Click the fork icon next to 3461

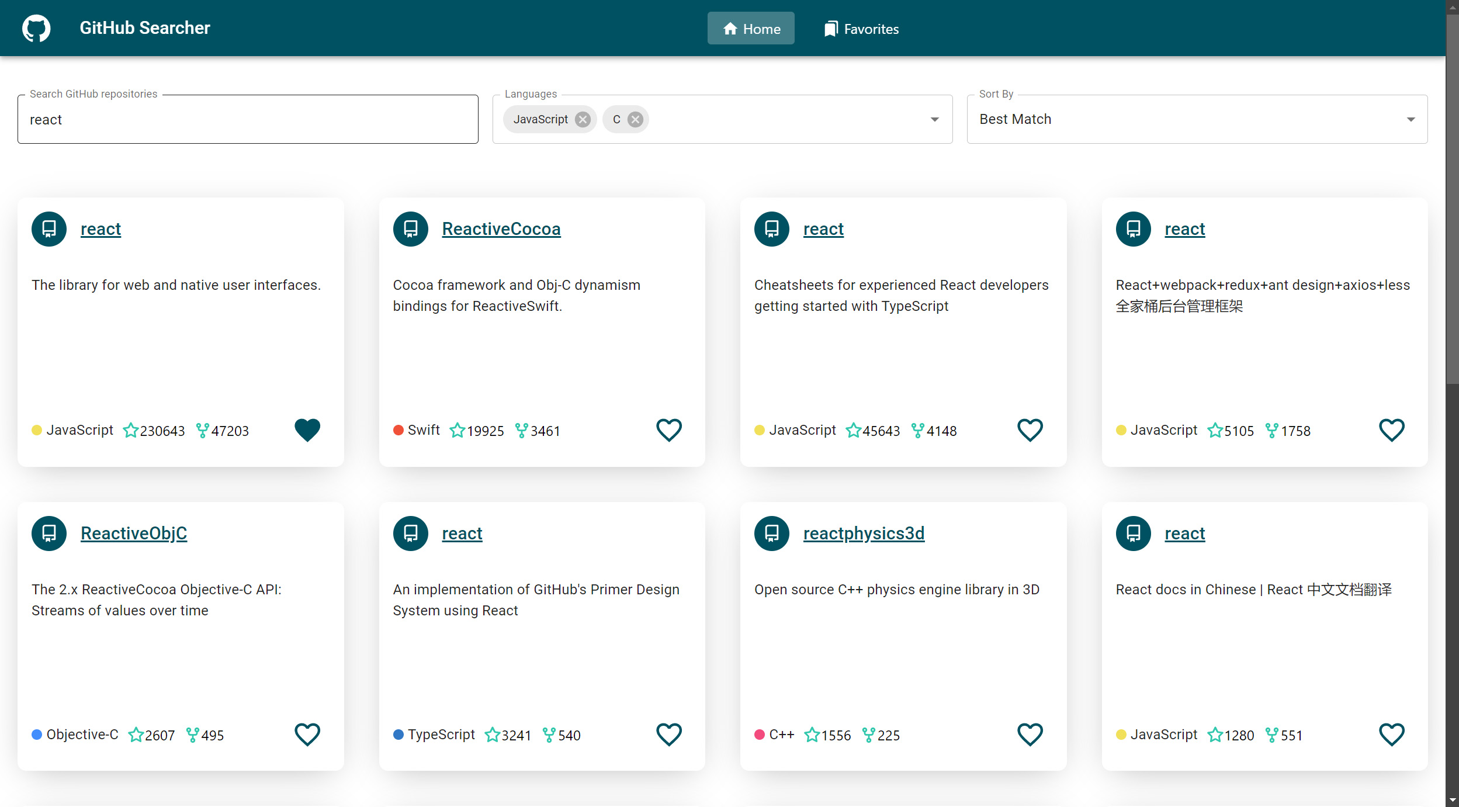pyautogui.click(x=521, y=431)
